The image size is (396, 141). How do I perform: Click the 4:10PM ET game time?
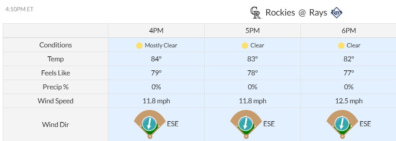pyautogui.click(x=19, y=9)
